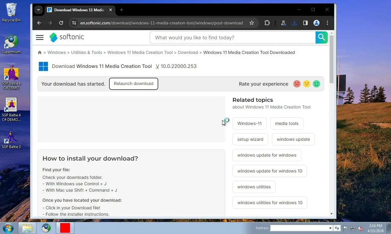This screenshot has width=391, height=234.
Task: Click the home icon in breadcrumbs
Action: pos(40,52)
